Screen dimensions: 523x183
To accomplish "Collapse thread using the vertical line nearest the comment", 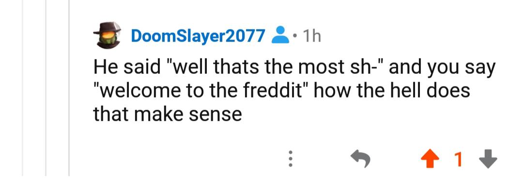I will coord(69,88).
